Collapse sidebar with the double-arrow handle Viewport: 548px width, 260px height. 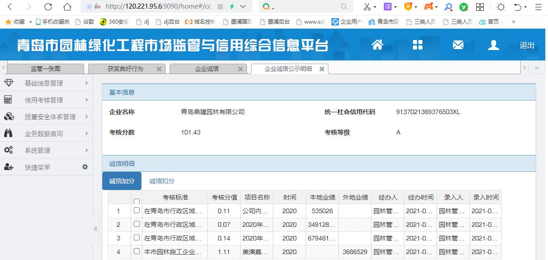96,229
